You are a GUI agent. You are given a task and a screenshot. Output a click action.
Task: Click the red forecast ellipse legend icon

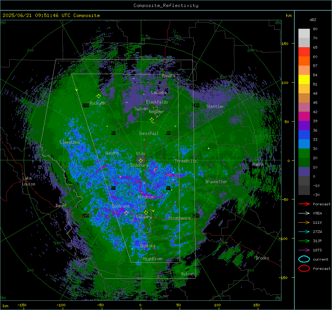[x=304, y=268]
